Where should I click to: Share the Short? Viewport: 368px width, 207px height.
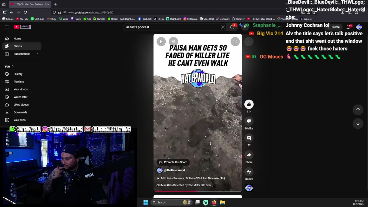click(x=249, y=155)
